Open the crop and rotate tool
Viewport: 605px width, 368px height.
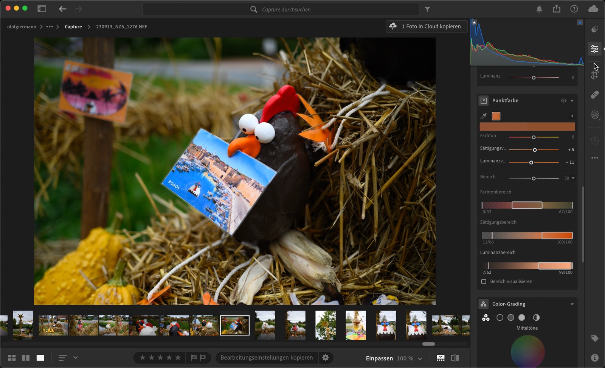click(x=594, y=75)
